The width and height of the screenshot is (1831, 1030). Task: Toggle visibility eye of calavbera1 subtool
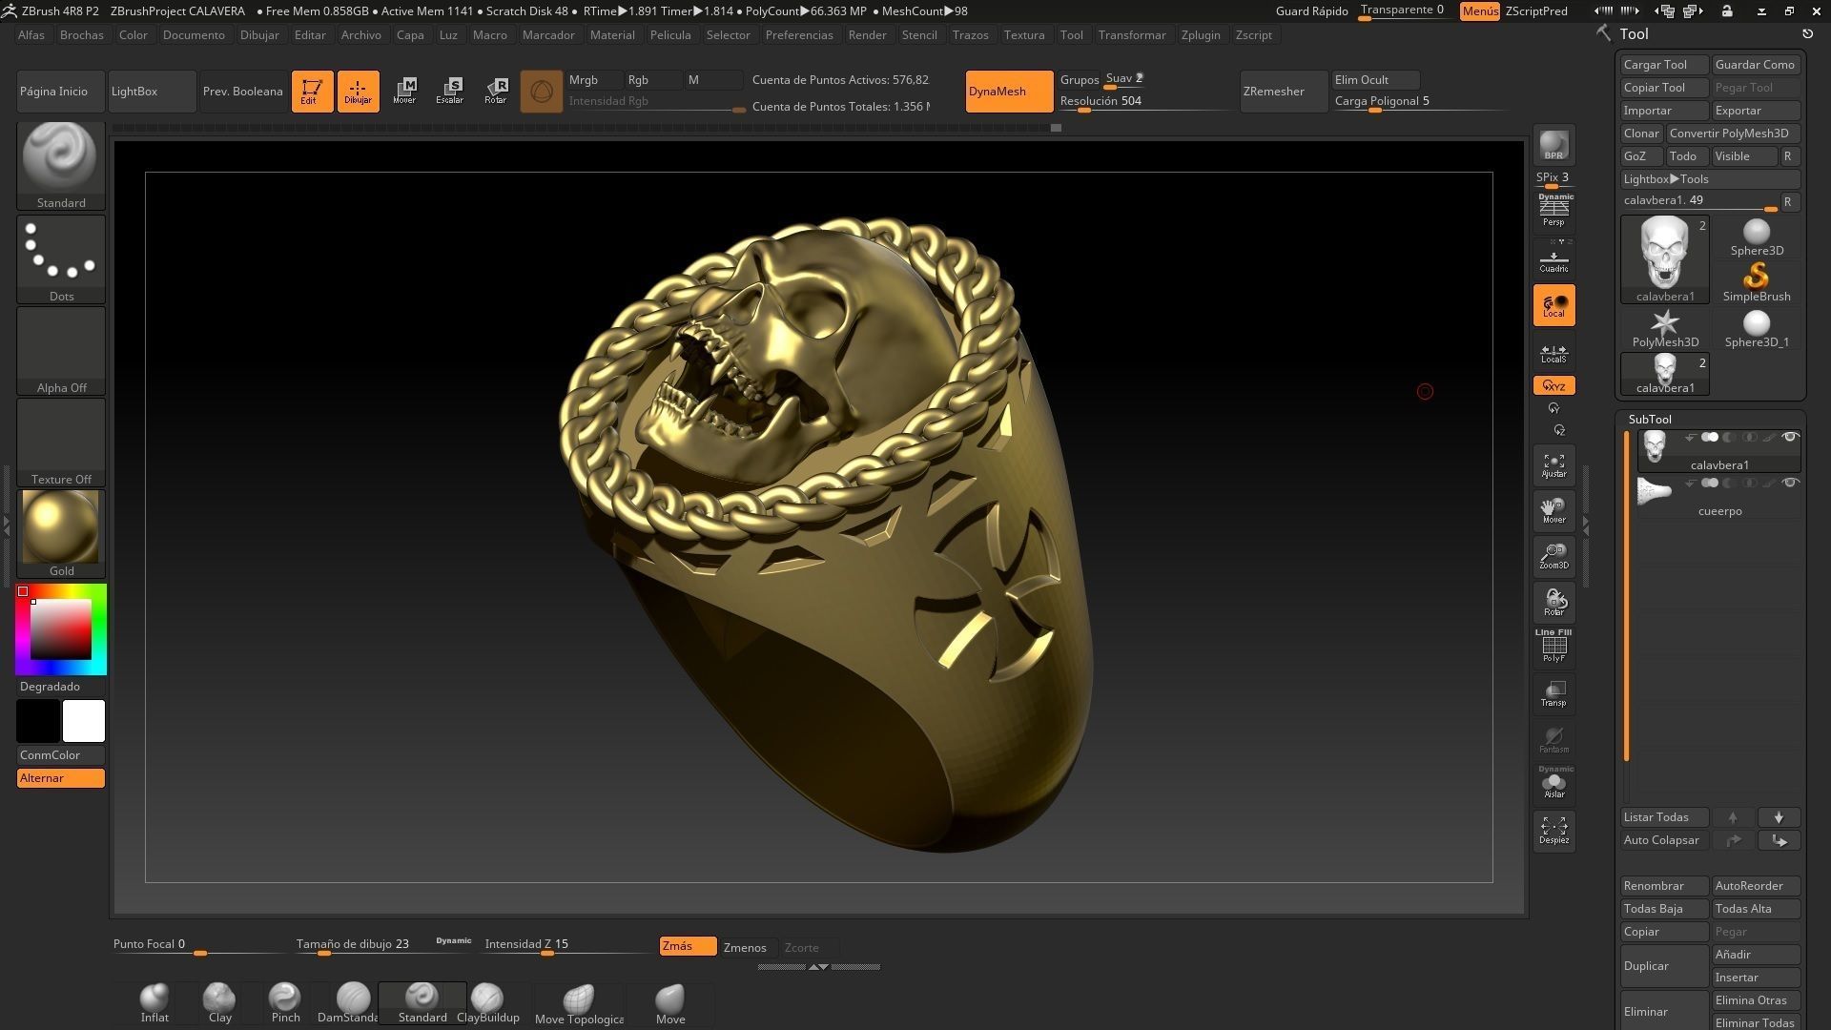[x=1790, y=438]
